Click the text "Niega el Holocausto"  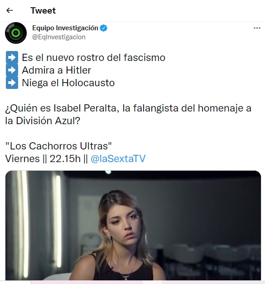(68, 83)
